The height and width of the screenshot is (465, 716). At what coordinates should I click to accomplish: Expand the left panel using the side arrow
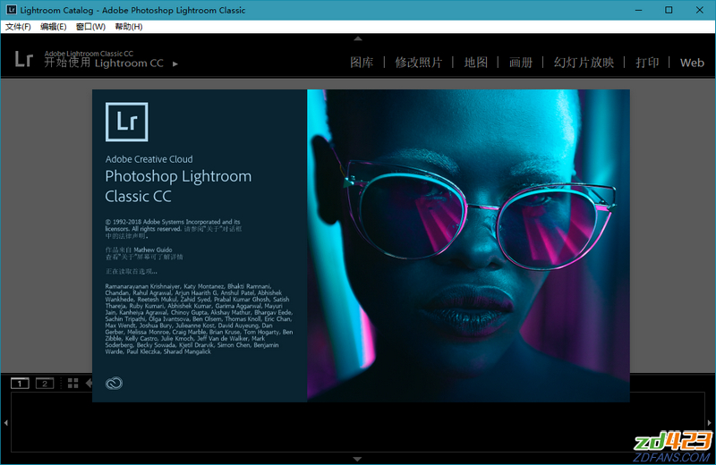click(x=6, y=423)
